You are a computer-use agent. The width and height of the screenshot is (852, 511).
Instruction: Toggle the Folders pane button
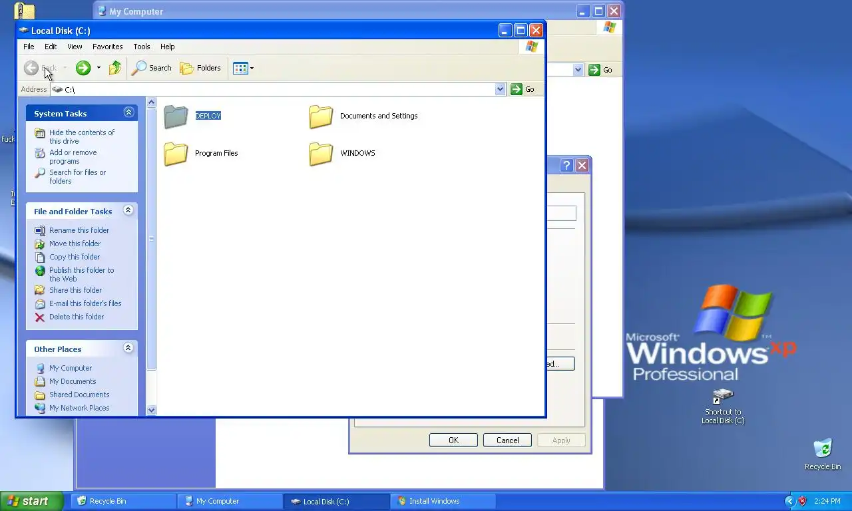point(200,68)
